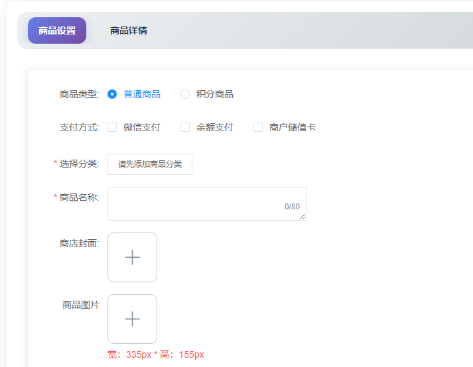The height and width of the screenshot is (367, 473).
Task: Click the plus icon for 商品图片 upload
Action: coord(132,319)
